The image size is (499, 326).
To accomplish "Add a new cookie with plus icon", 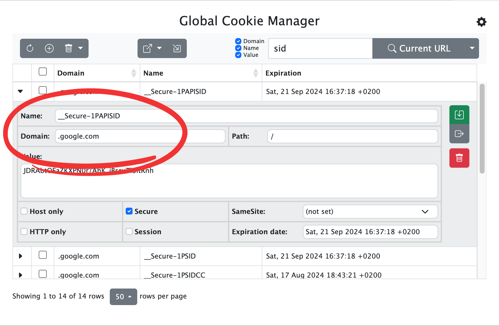I will (49, 48).
